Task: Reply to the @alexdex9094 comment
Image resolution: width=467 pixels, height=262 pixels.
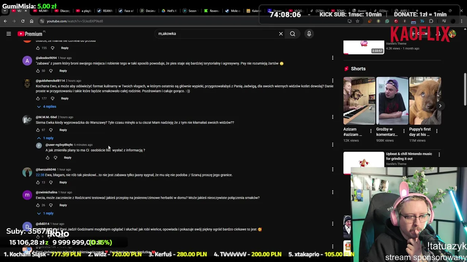Action: click(x=63, y=71)
